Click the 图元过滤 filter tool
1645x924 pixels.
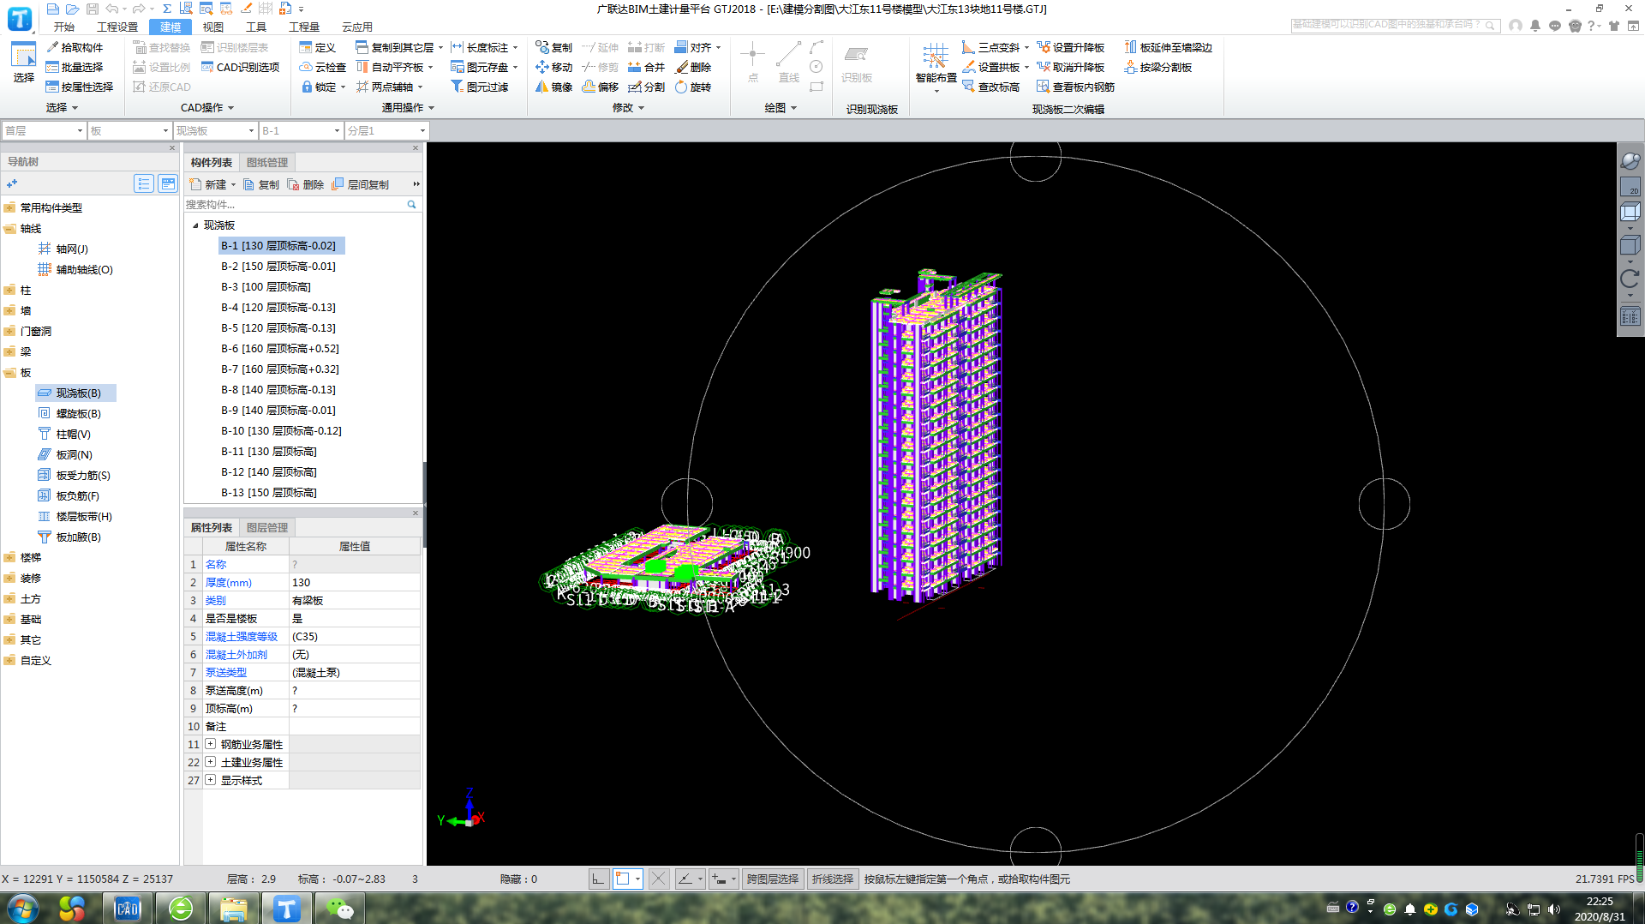[x=480, y=87]
